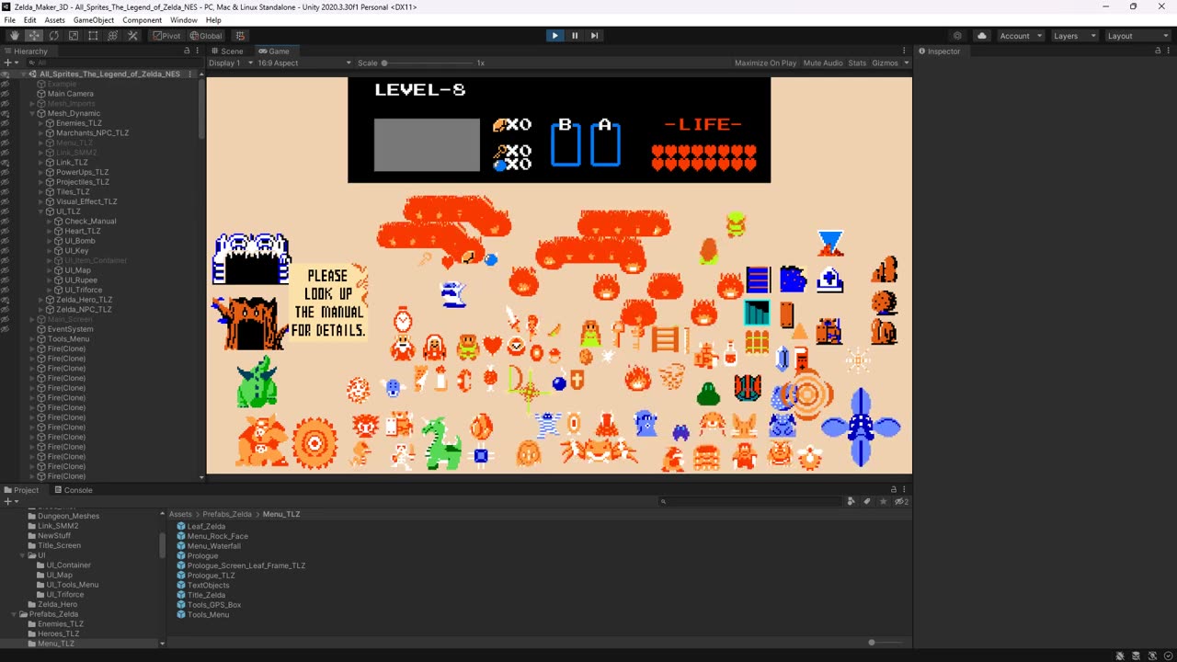Open the Gizmos dropdown arrow

906,63
